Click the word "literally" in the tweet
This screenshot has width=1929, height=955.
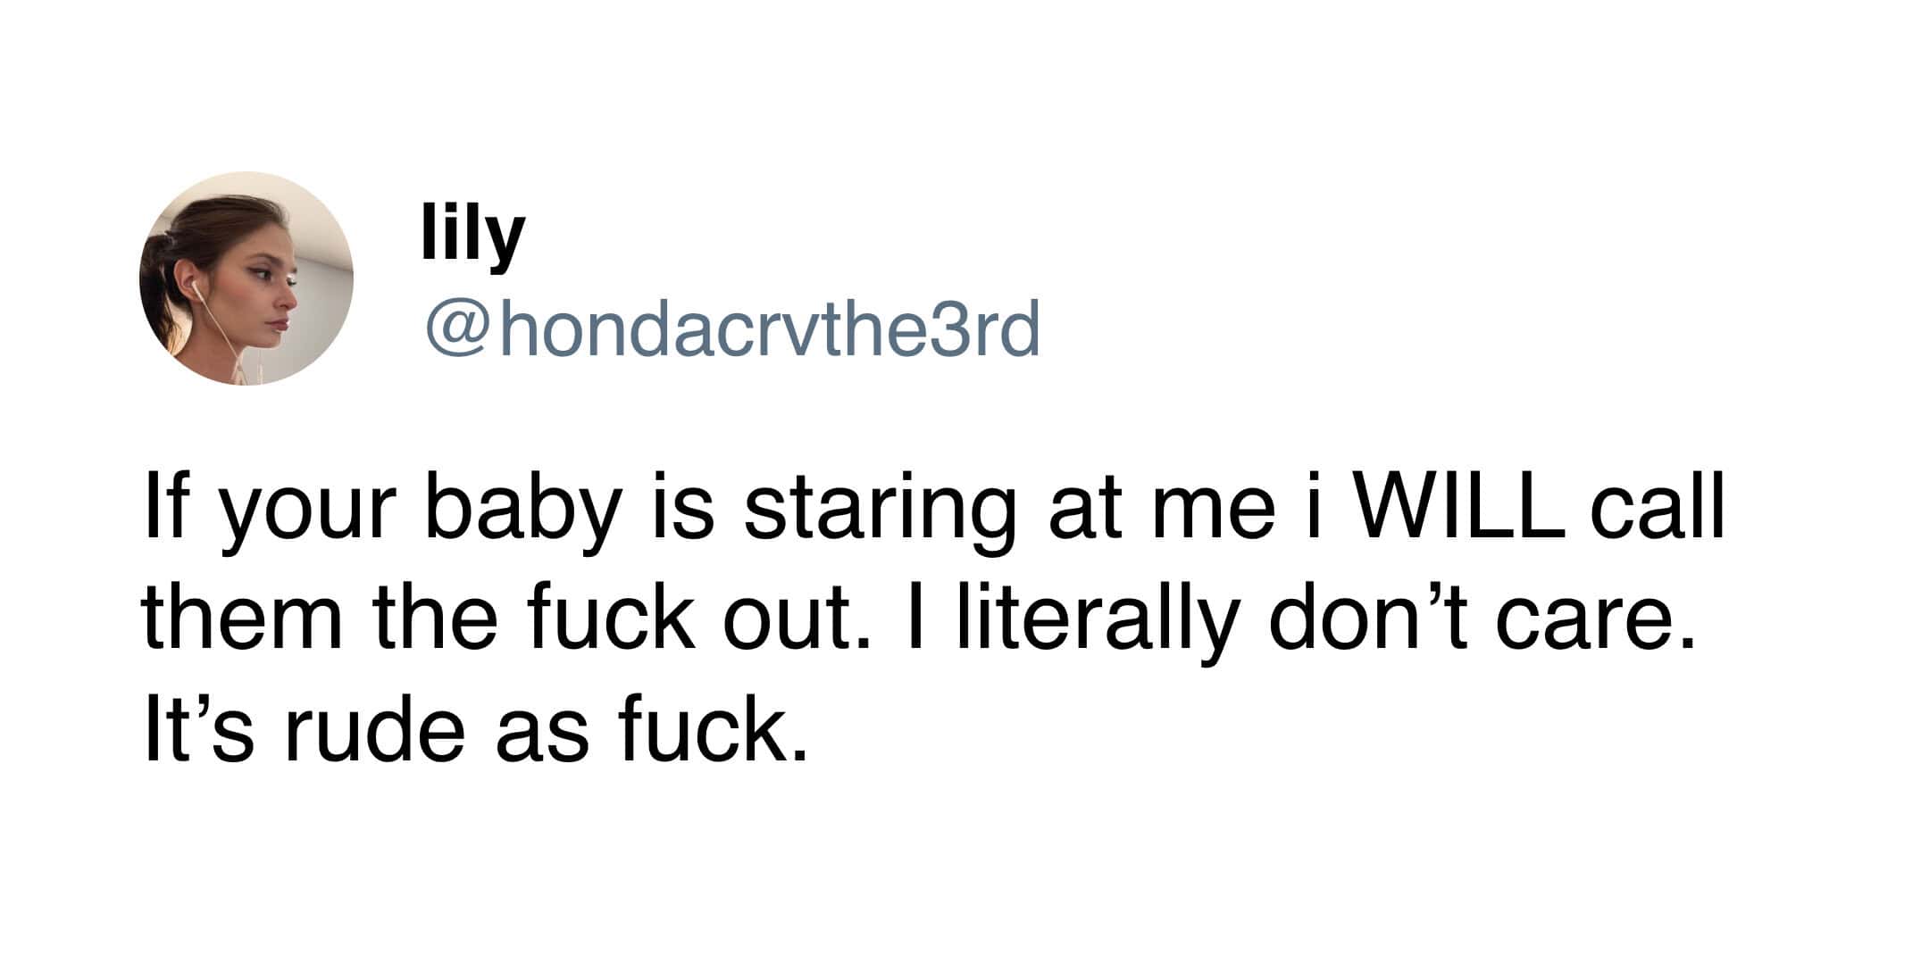click(1098, 620)
